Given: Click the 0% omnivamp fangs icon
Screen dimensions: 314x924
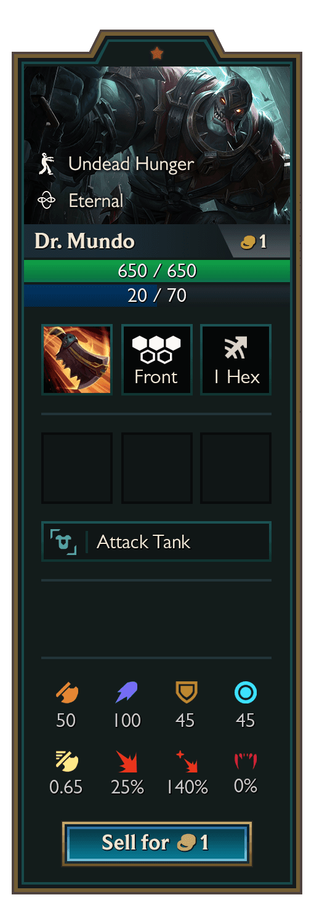Looking at the screenshot, I should click(x=246, y=761).
